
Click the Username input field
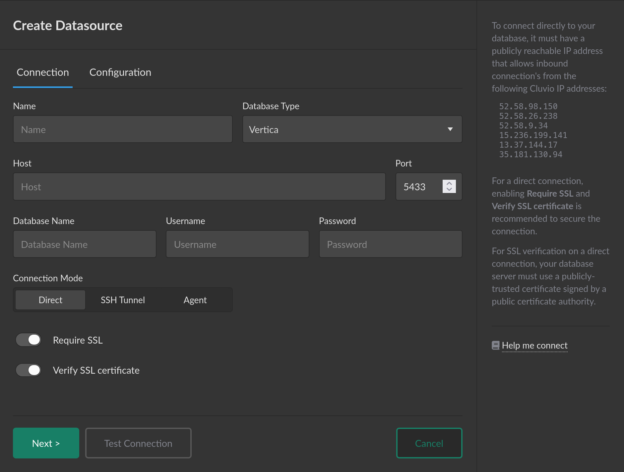[x=237, y=244]
